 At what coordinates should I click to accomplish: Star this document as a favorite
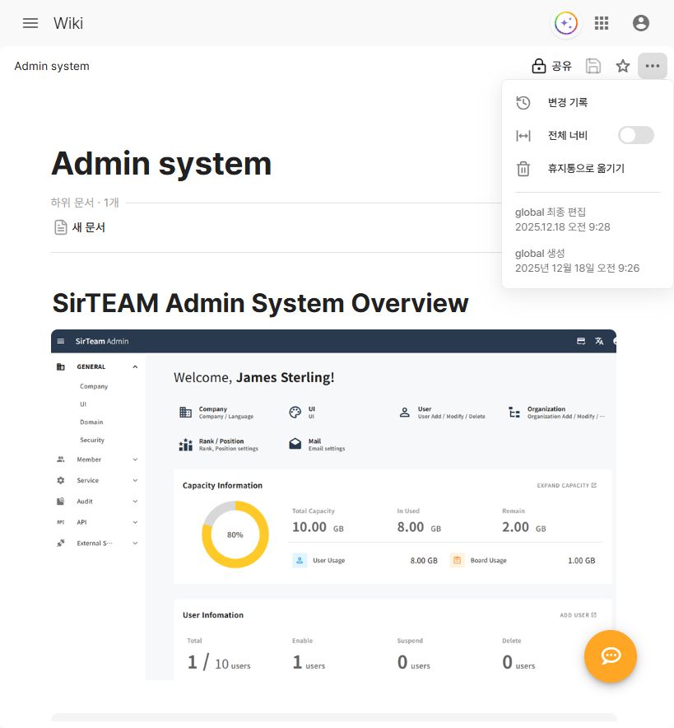[622, 66]
